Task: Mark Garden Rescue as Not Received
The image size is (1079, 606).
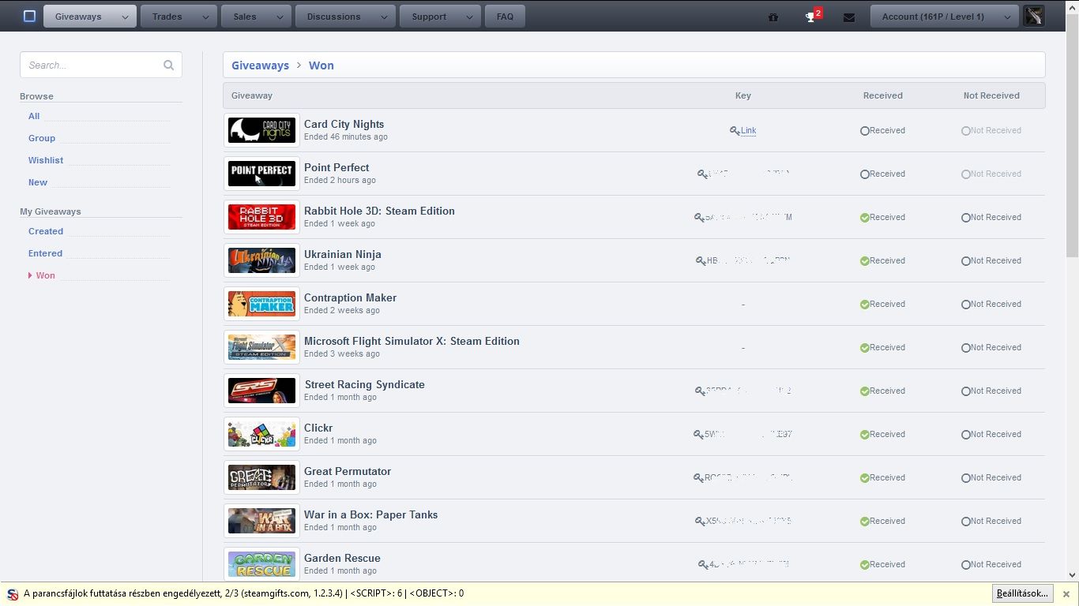Action: tap(991, 565)
